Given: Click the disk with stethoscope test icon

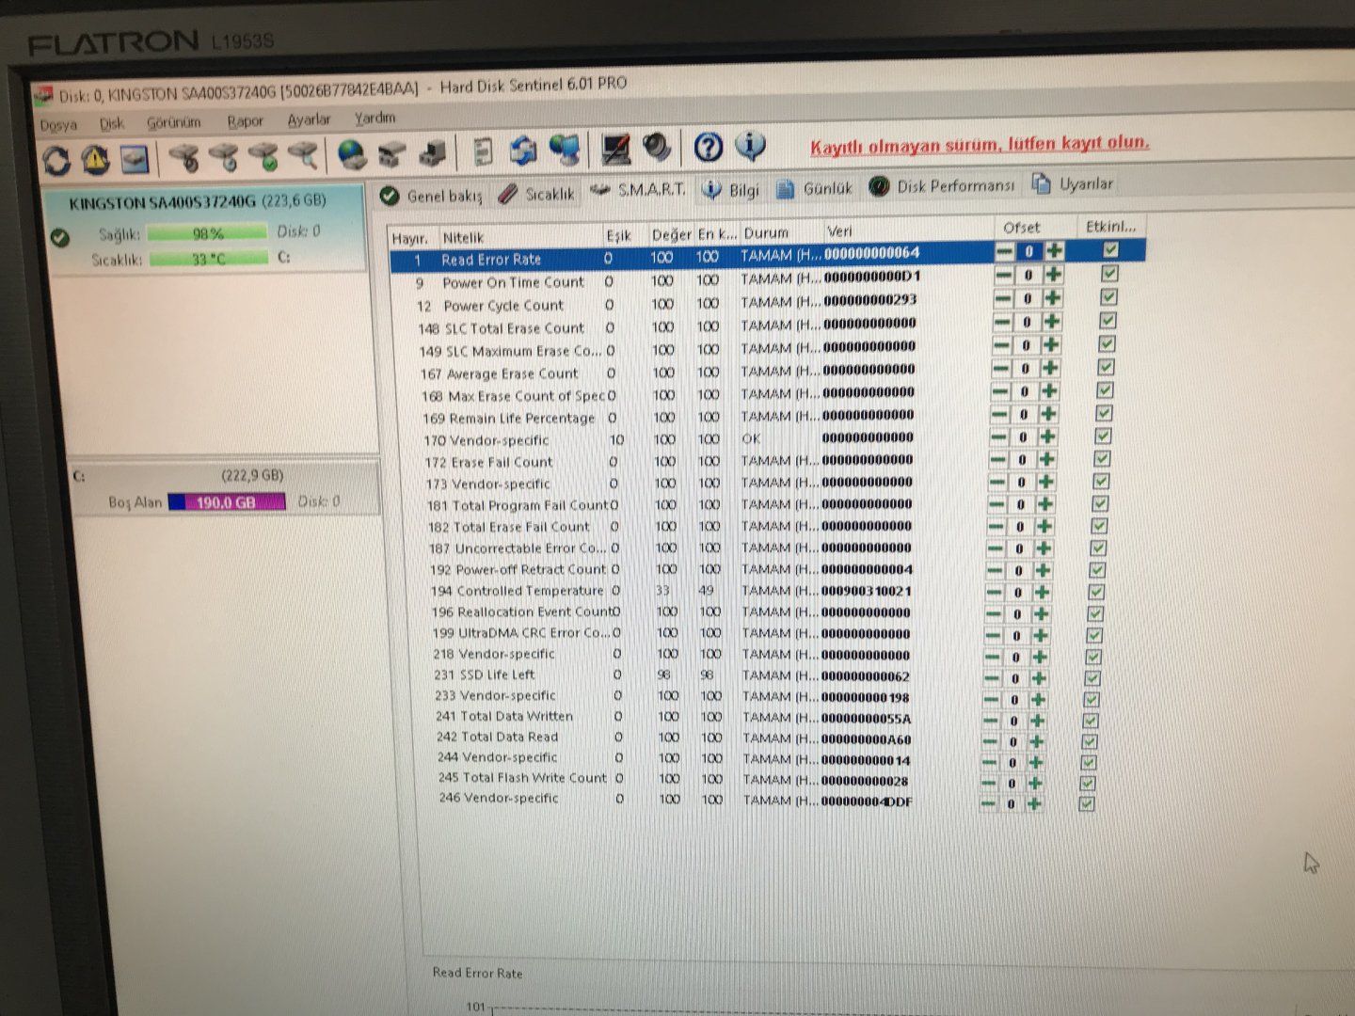Looking at the screenshot, I should pos(184,157).
